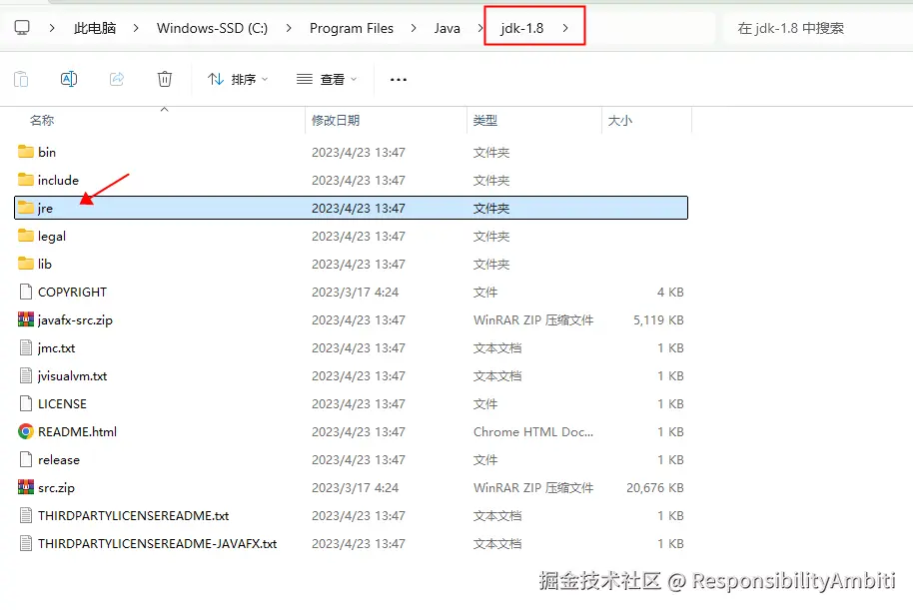
Task: Expand chevron after Windows-SSD (C:)
Action: (289, 28)
